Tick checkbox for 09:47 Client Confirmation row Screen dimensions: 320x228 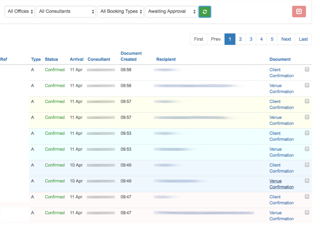click(x=307, y=197)
